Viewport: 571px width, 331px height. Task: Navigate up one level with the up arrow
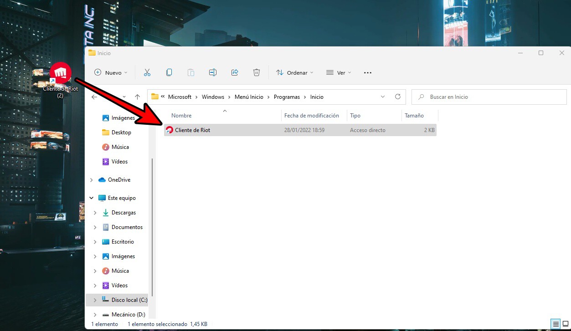[137, 97]
